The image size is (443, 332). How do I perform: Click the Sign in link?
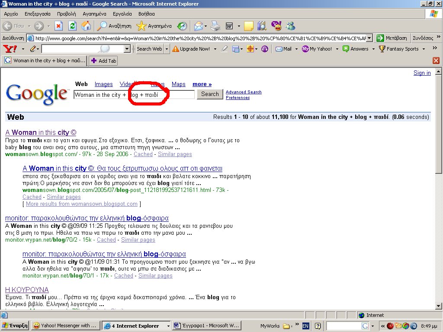point(422,73)
